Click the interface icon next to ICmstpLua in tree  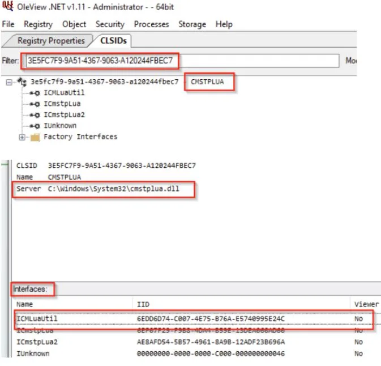(x=35, y=104)
